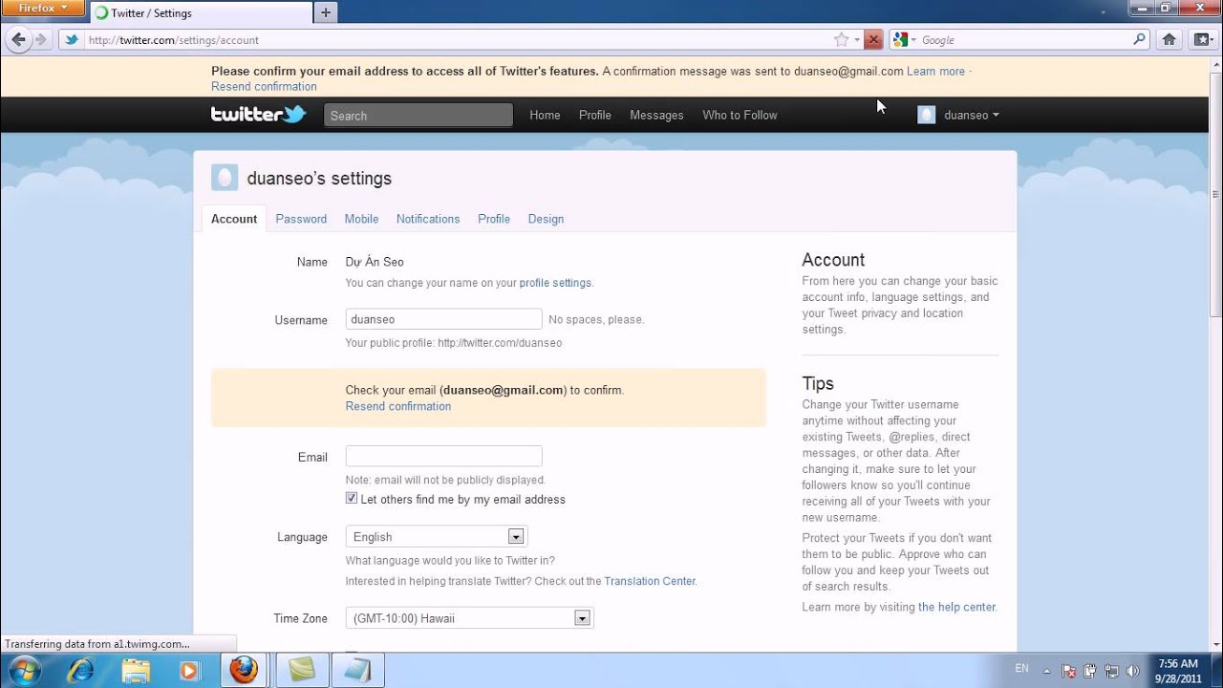Open a new tab with plus button
Screen dimensions: 1223x688
coord(326,12)
